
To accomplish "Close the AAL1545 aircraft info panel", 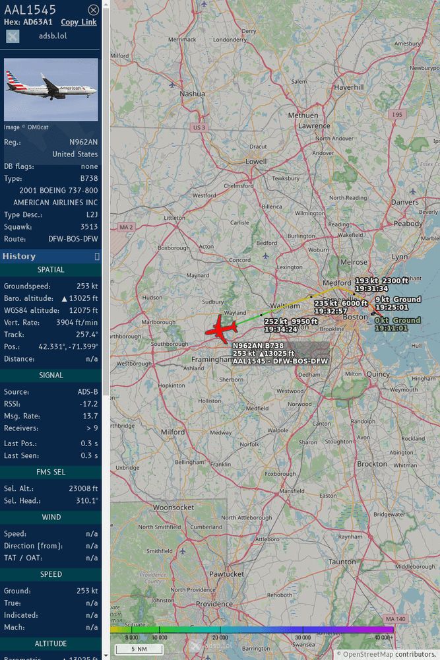I will coord(94,9).
